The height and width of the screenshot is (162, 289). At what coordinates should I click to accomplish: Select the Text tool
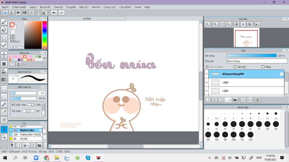pos(4,129)
